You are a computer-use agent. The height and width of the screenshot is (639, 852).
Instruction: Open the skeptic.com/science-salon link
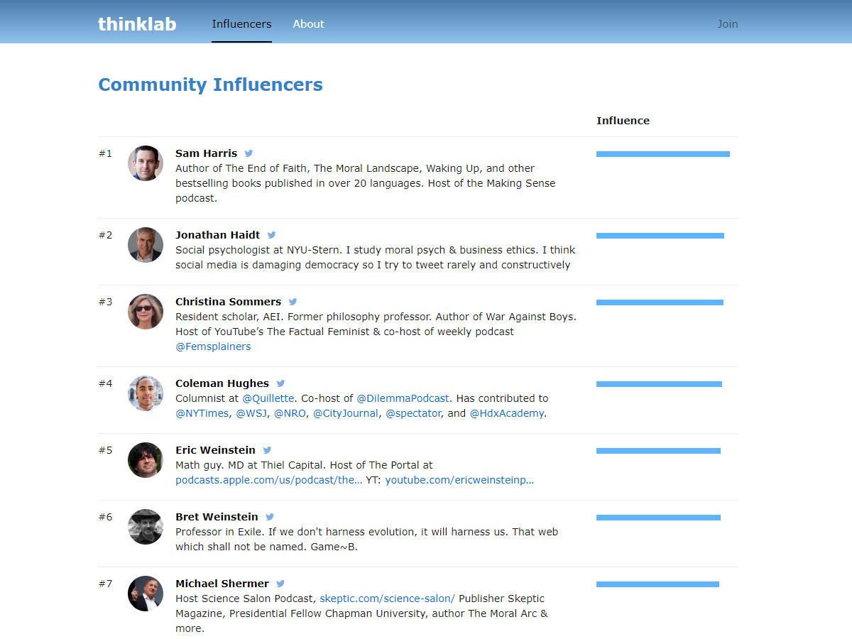pyautogui.click(x=387, y=599)
